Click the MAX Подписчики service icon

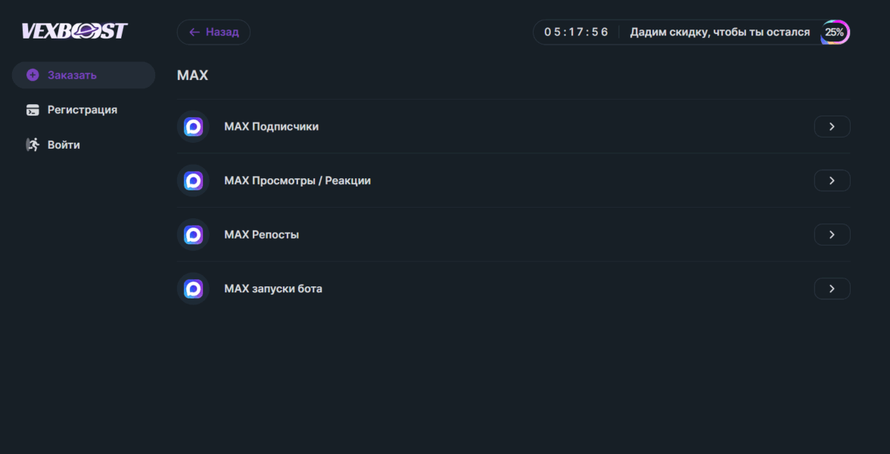[194, 127]
